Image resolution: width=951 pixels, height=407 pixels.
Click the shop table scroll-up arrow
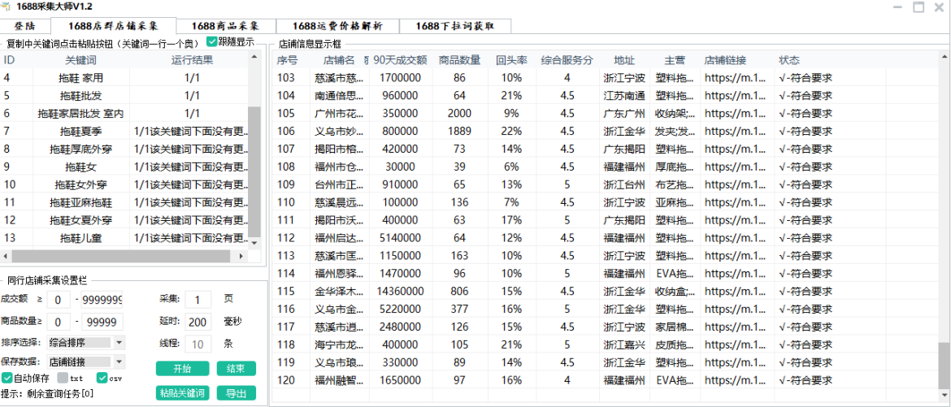(x=945, y=56)
